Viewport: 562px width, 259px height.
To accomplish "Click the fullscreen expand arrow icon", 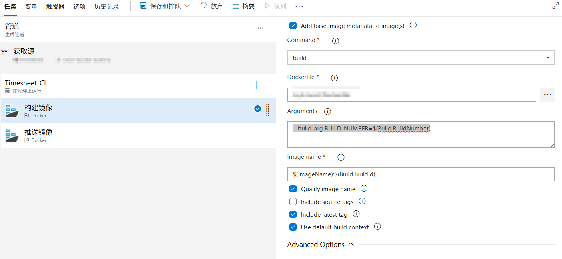I will [x=556, y=6].
